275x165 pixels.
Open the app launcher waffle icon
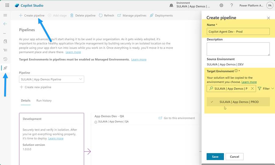[7, 5]
